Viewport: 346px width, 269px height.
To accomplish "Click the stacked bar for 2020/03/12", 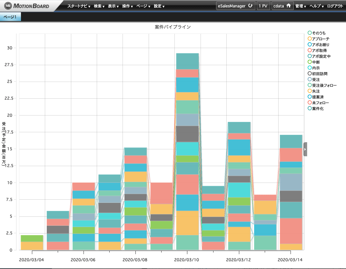I will coord(239,186).
